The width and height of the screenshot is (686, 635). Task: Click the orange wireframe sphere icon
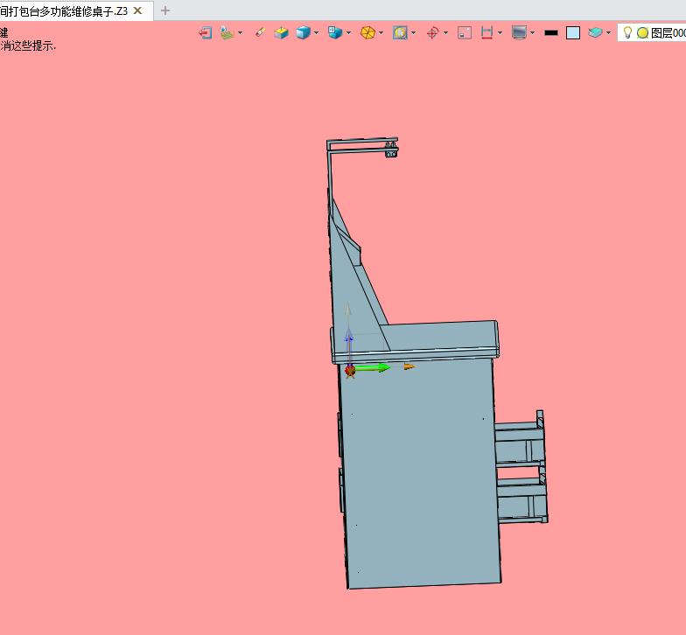pyautogui.click(x=368, y=32)
